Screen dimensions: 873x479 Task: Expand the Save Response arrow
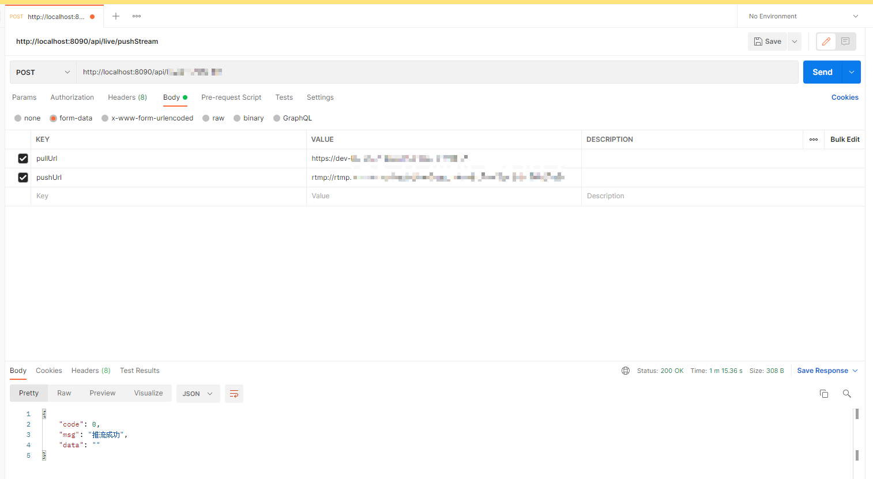click(855, 371)
